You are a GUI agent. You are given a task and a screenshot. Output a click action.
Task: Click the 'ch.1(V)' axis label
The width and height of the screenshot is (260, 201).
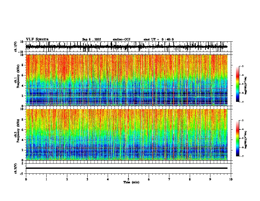coord(16,47)
